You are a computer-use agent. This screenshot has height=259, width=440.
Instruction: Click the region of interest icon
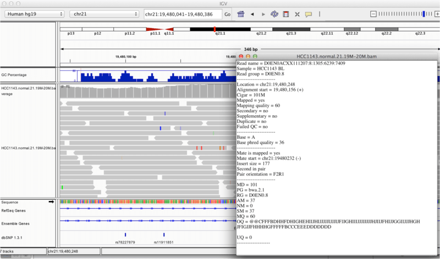click(286, 14)
